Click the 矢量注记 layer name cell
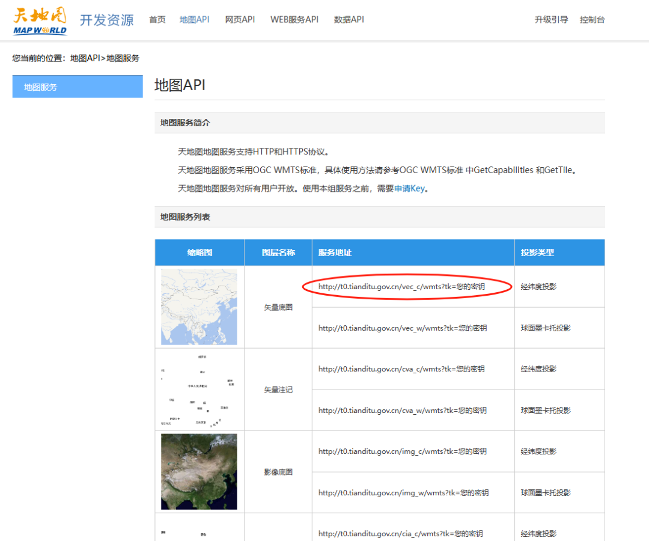 click(278, 390)
